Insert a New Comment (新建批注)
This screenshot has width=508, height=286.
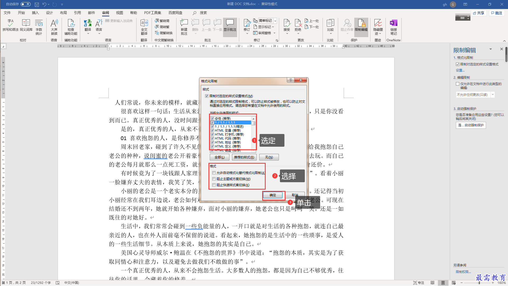(184, 27)
